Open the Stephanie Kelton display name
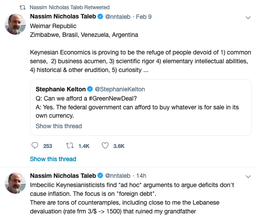Image resolution: width=255 pixels, height=220 pixels. 60,89
